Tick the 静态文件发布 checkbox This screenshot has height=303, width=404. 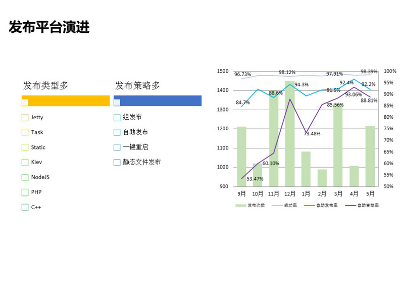coord(117,162)
